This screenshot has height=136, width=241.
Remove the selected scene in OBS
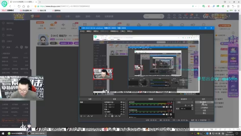[84, 116]
